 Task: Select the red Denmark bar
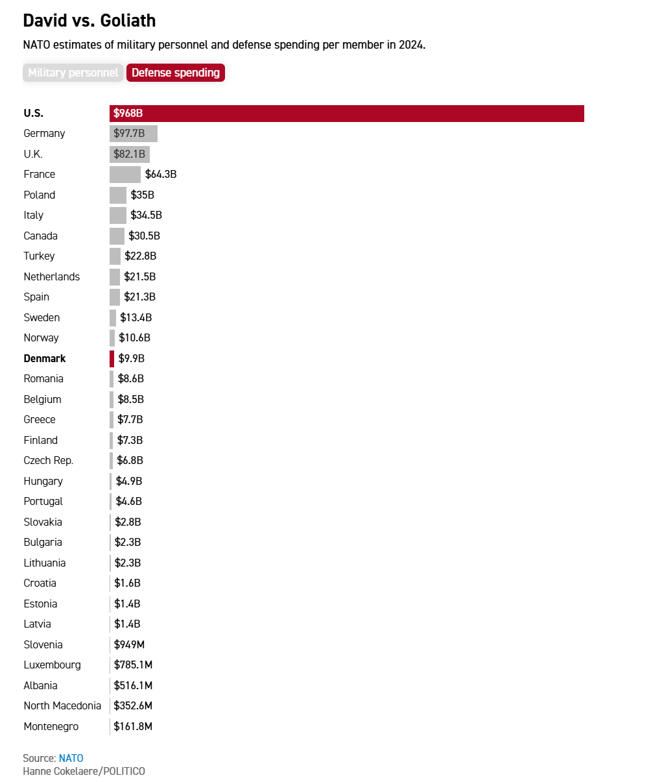point(112,358)
